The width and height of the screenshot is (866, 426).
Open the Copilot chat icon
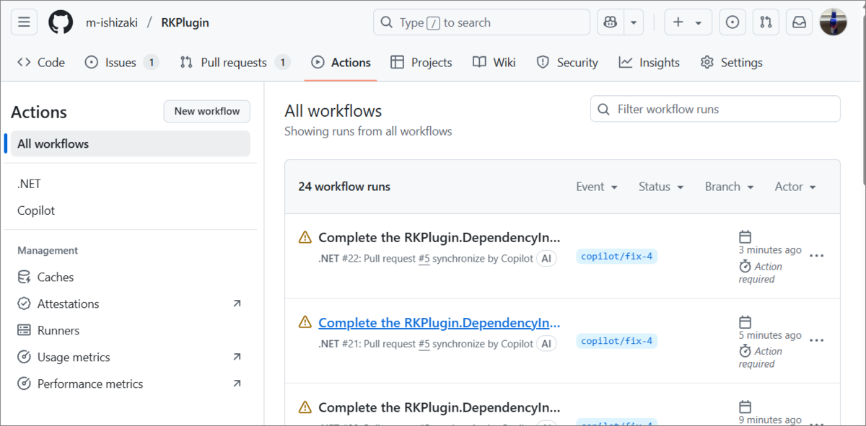pyautogui.click(x=610, y=22)
